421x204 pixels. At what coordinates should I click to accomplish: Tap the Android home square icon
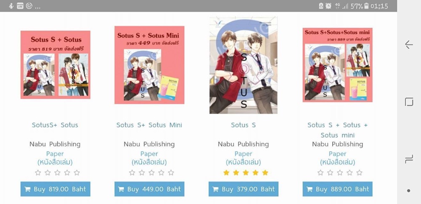(x=409, y=102)
